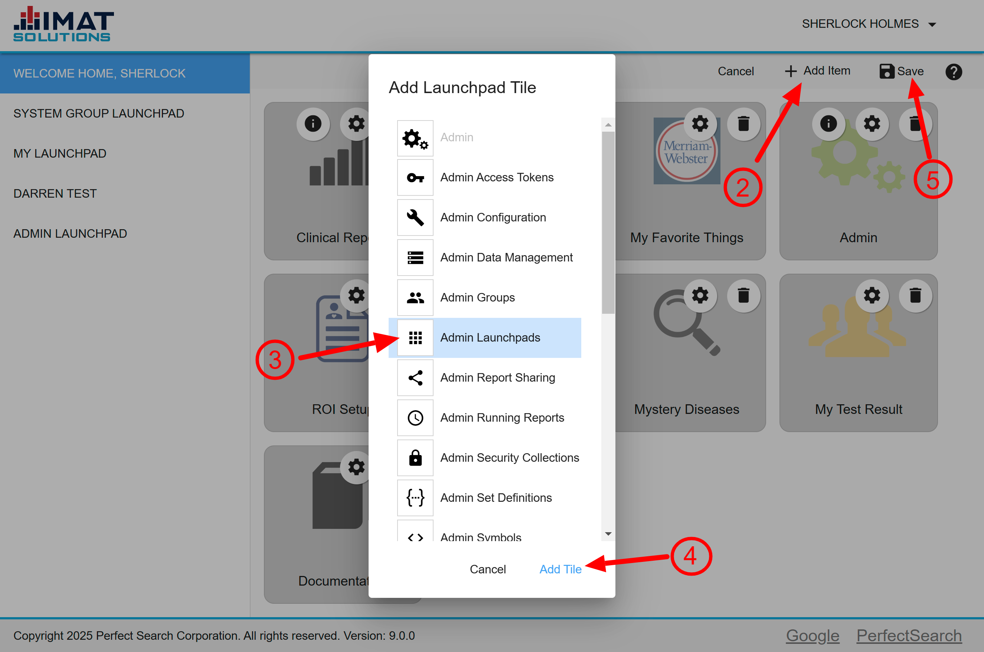
Task: Click the Admin Symbols code icon
Action: point(415,537)
